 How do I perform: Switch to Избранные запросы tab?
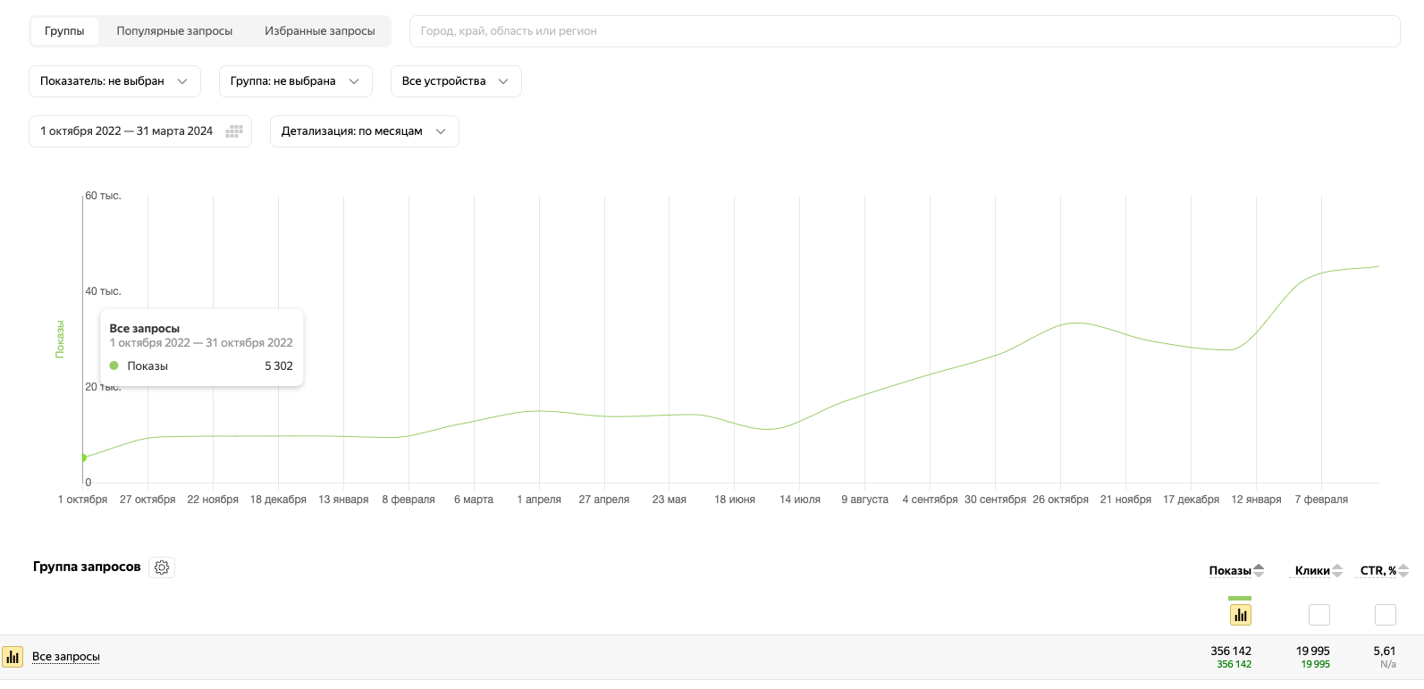[x=319, y=31]
